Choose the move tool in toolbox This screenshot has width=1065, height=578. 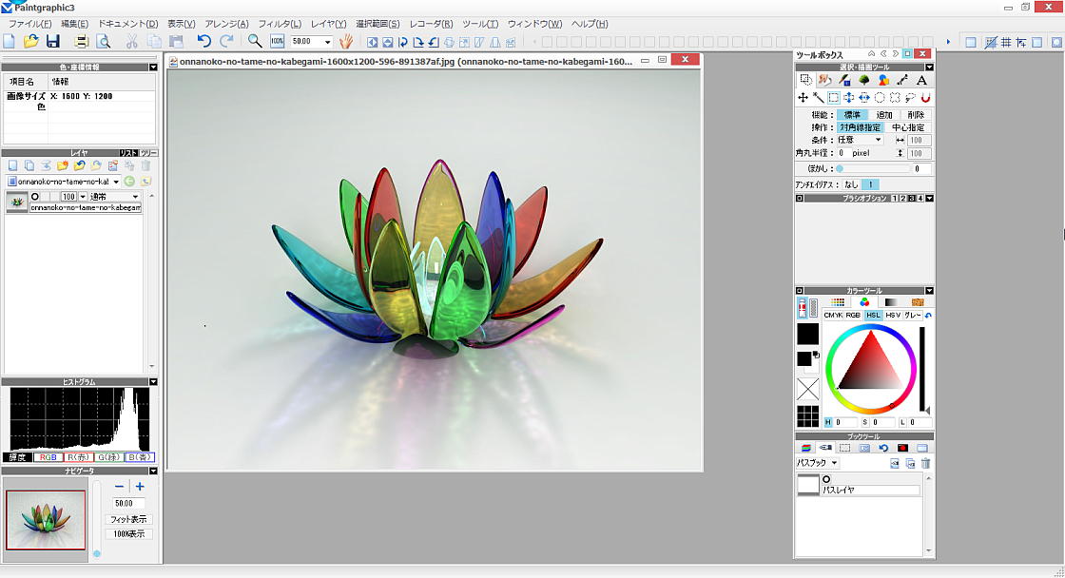[803, 98]
